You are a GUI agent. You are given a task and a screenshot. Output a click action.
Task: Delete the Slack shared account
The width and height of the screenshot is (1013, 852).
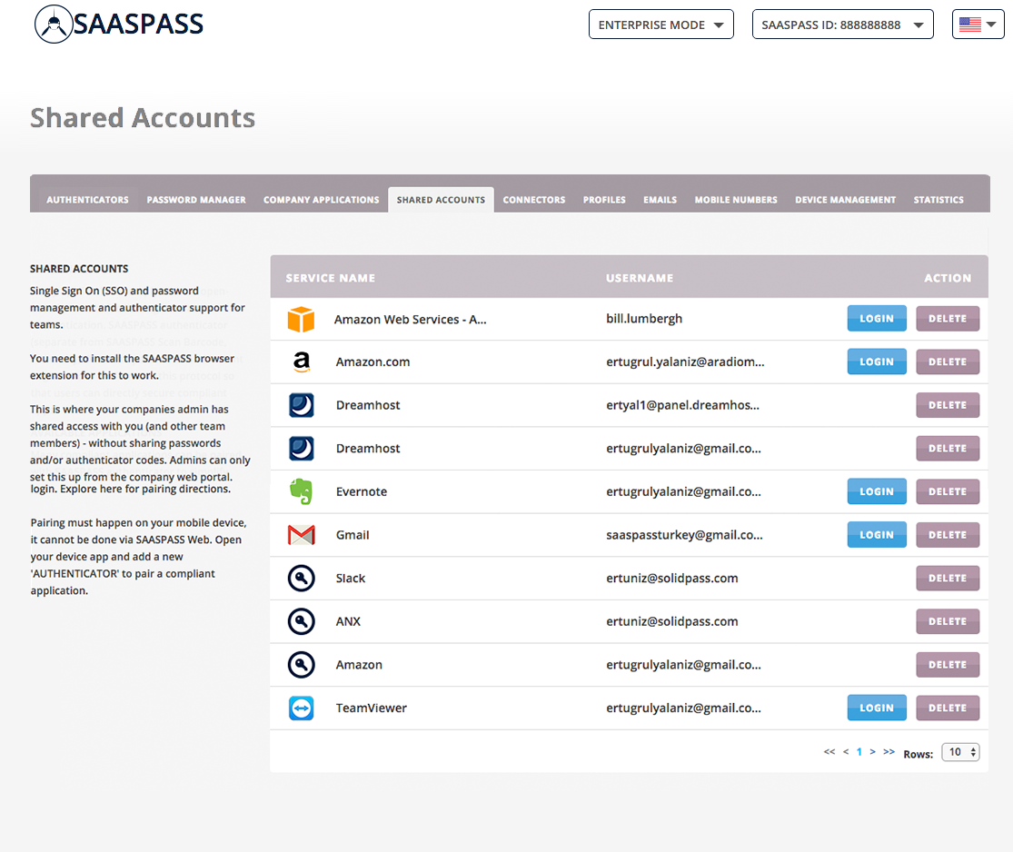[x=948, y=578]
